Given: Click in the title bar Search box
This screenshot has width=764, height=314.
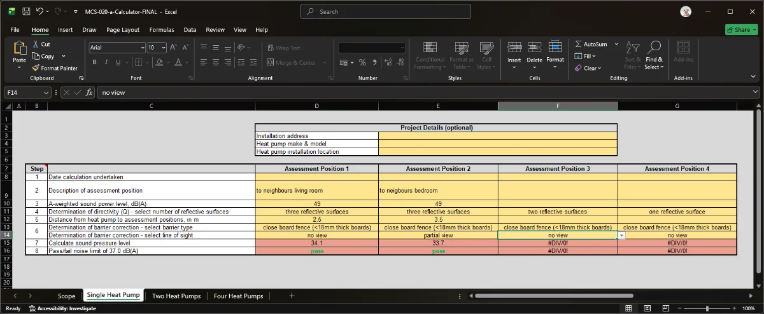Looking at the screenshot, I should coord(386,11).
